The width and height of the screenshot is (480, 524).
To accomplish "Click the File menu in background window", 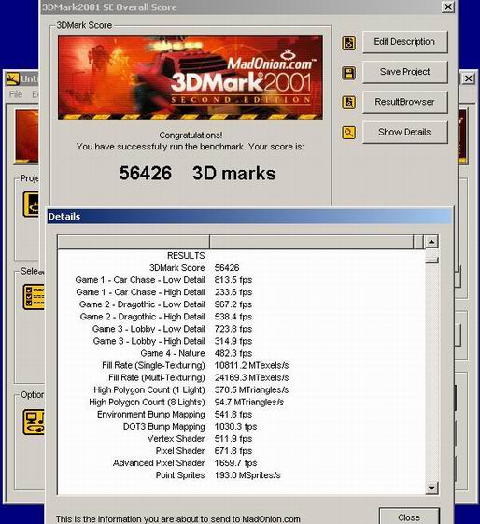I will [16, 94].
